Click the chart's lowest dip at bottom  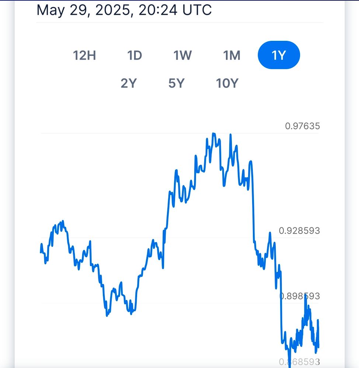click(290, 365)
